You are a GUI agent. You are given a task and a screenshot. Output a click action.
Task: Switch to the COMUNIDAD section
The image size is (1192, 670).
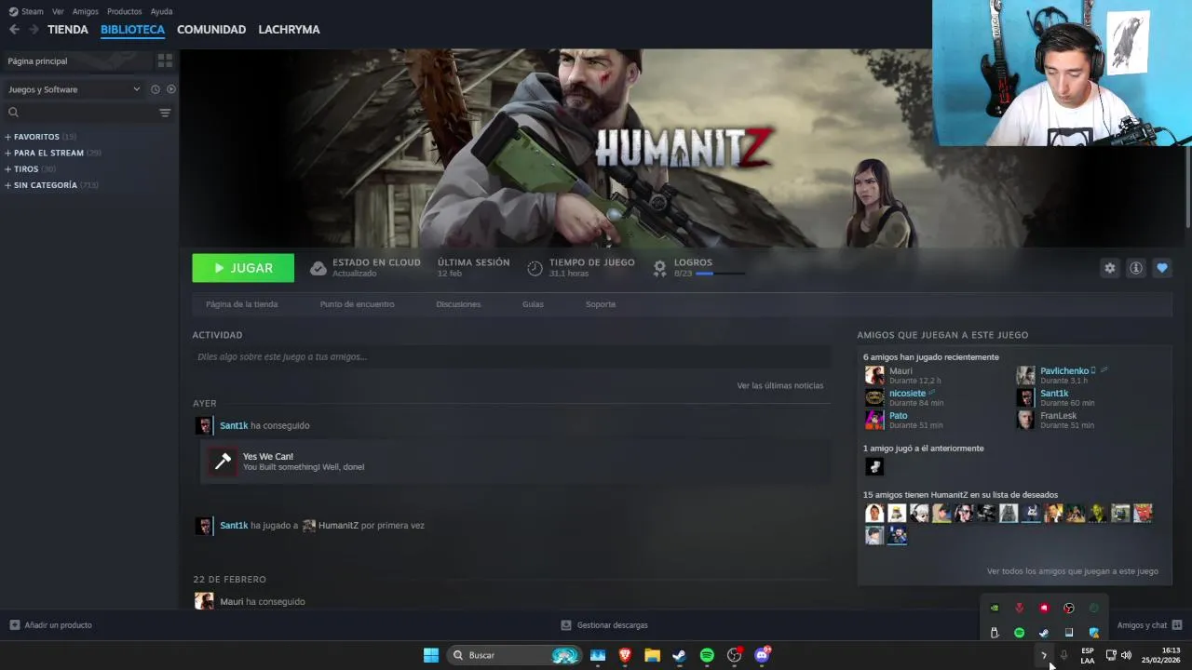pyautogui.click(x=211, y=30)
